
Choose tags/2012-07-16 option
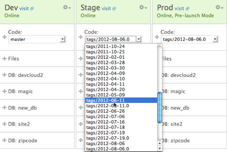[x=121, y=122]
